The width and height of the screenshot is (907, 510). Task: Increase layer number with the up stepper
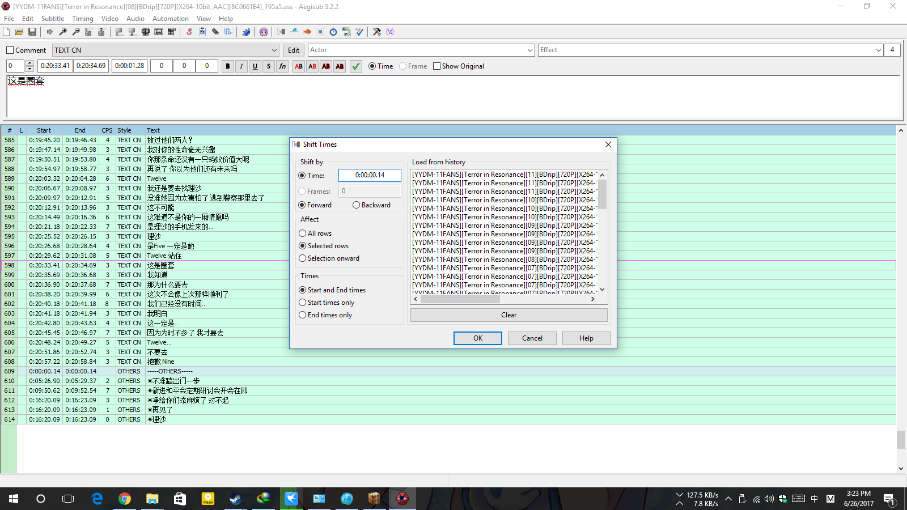pyautogui.click(x=30, y=63)
